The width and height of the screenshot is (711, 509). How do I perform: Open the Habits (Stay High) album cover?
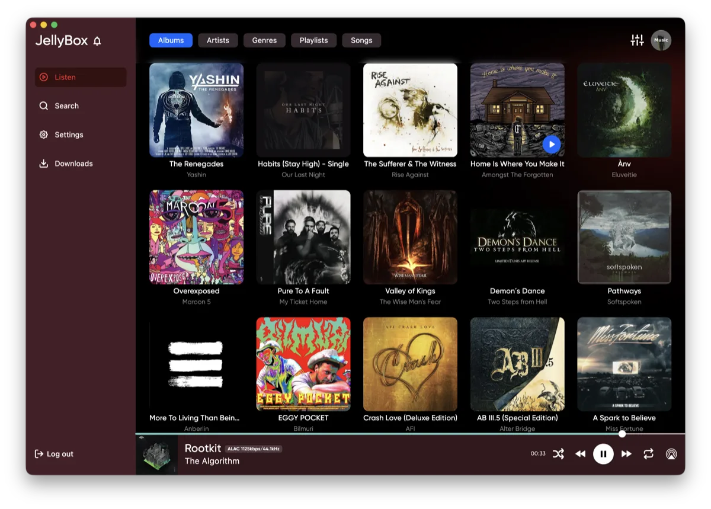tap(303, 110)
